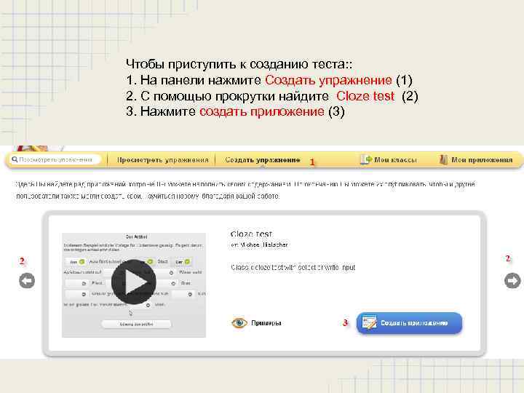Click the Мои приложения folder icon
Image resolution: width=524 pixels, height=393 pixels.
point(443,159)
